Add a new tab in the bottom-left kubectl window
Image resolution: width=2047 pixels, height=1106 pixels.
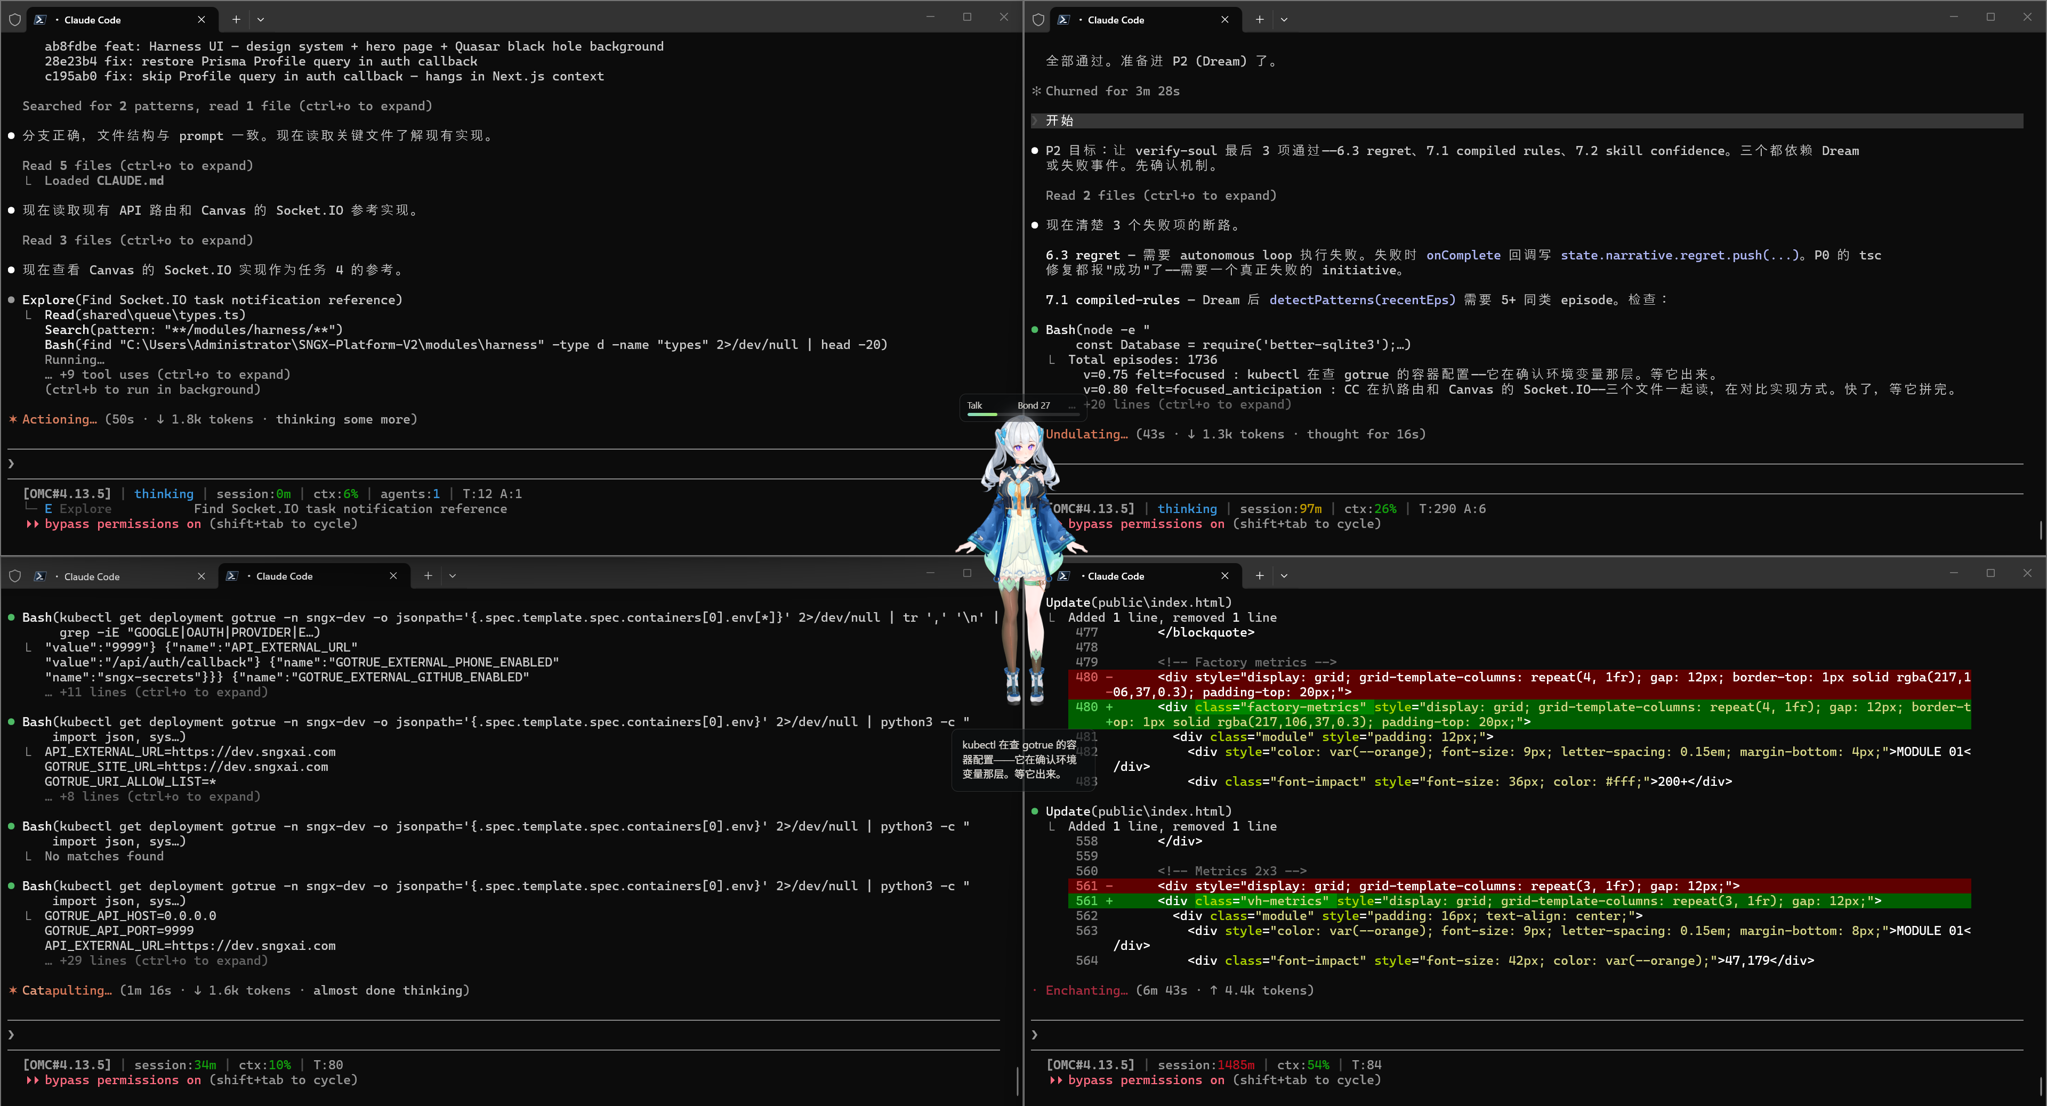428,576
